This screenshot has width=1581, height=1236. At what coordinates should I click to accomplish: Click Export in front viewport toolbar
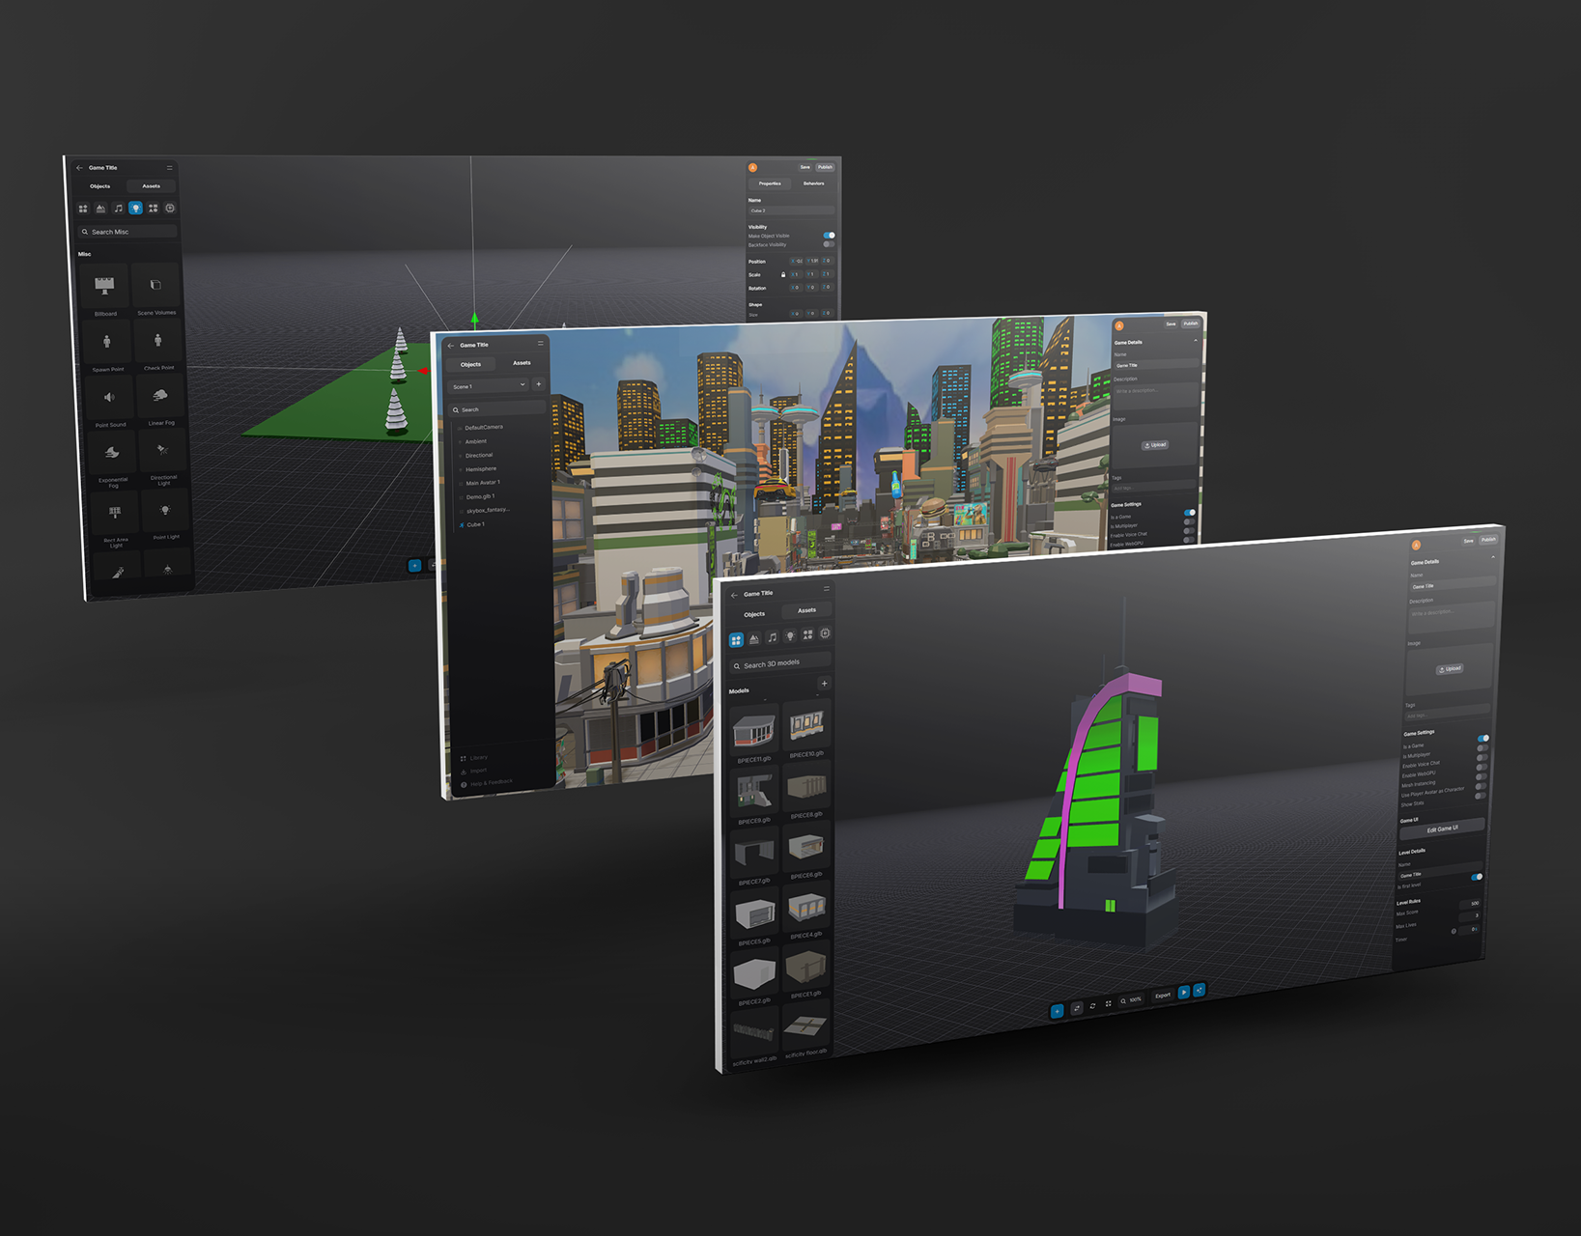1163,996
